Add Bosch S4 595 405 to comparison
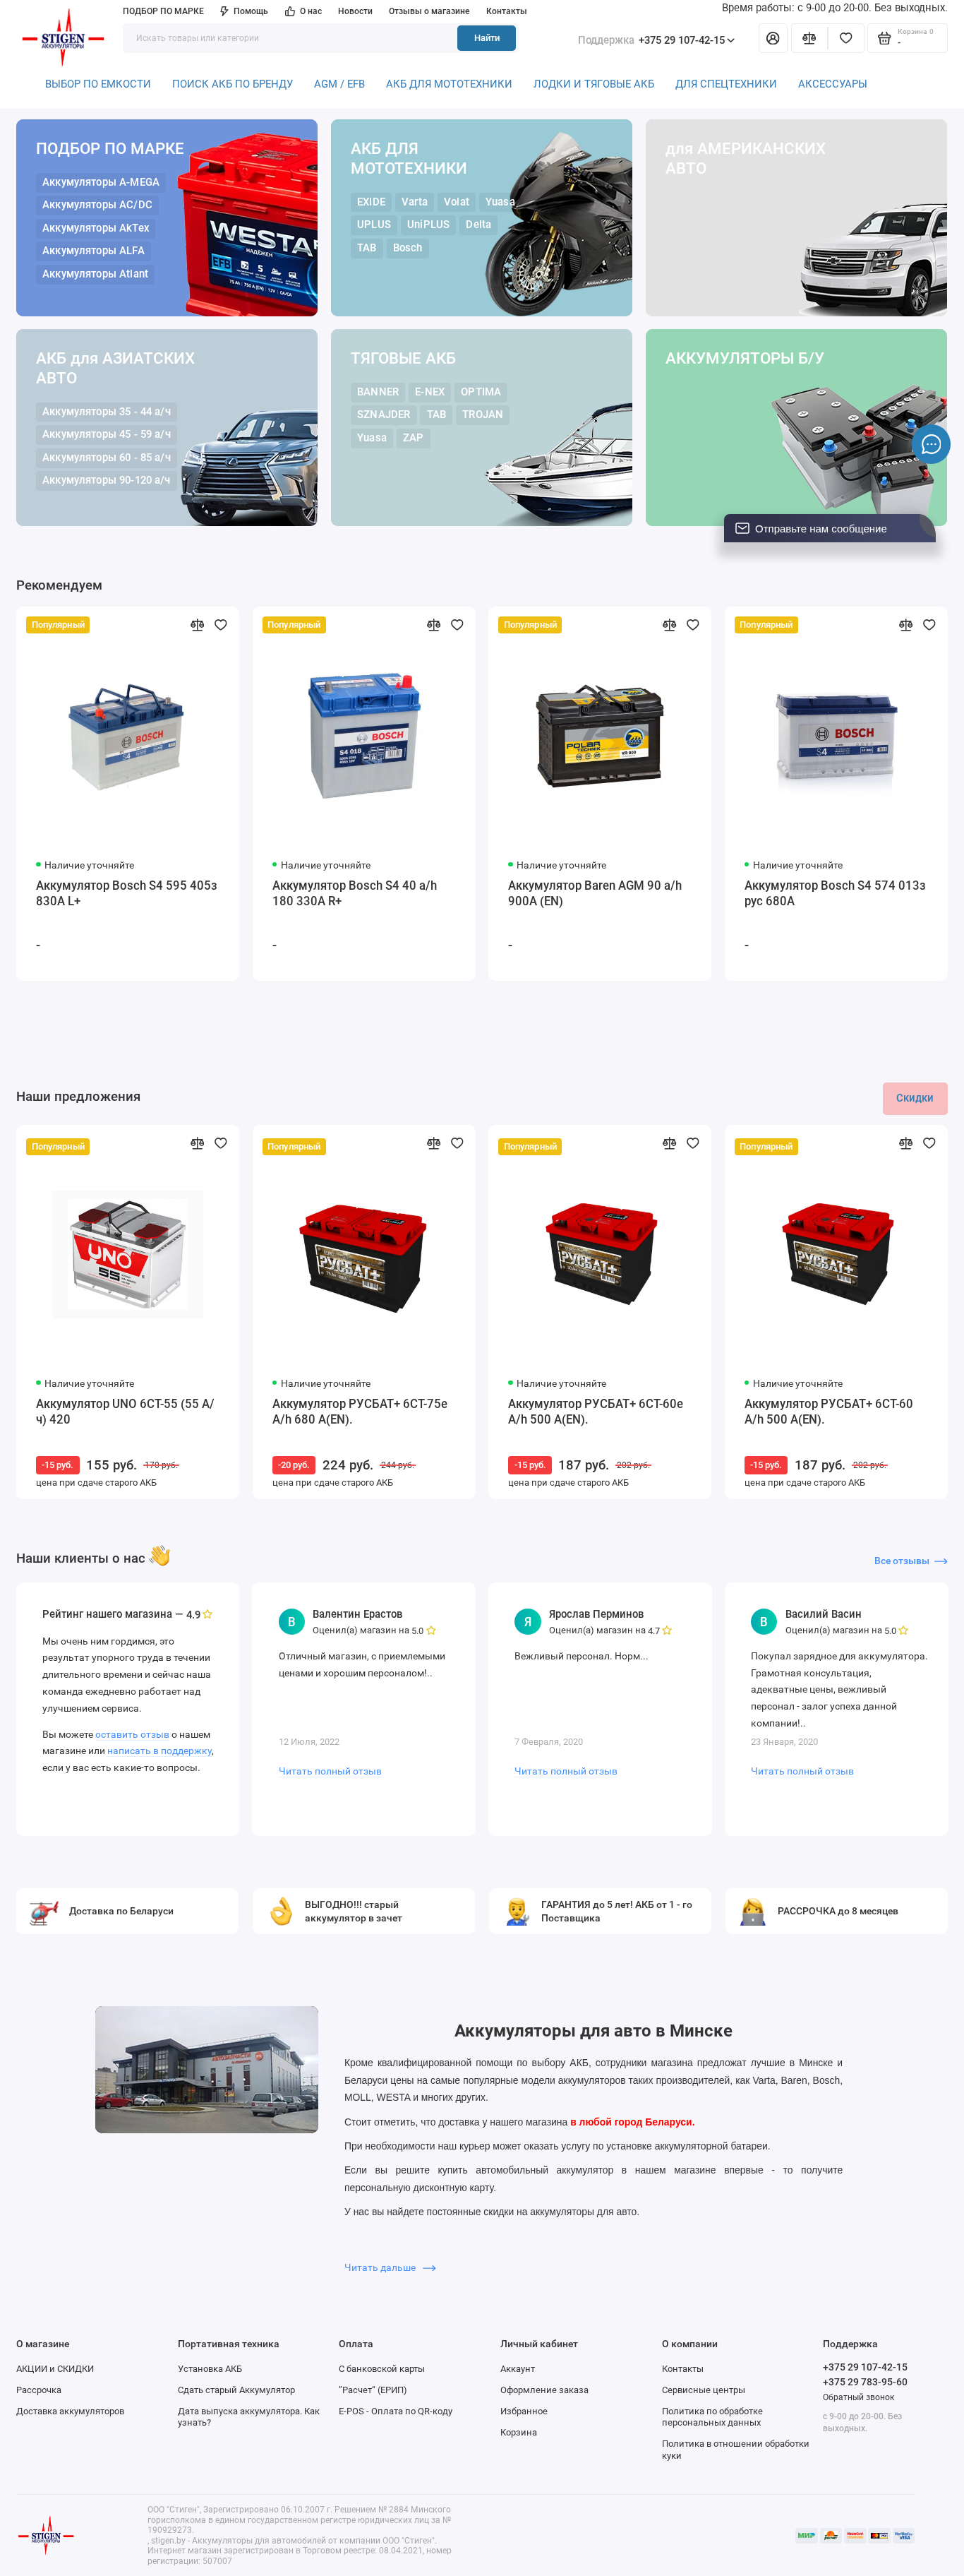Viewport: 964px width, 2576px height. coord(197,625)
